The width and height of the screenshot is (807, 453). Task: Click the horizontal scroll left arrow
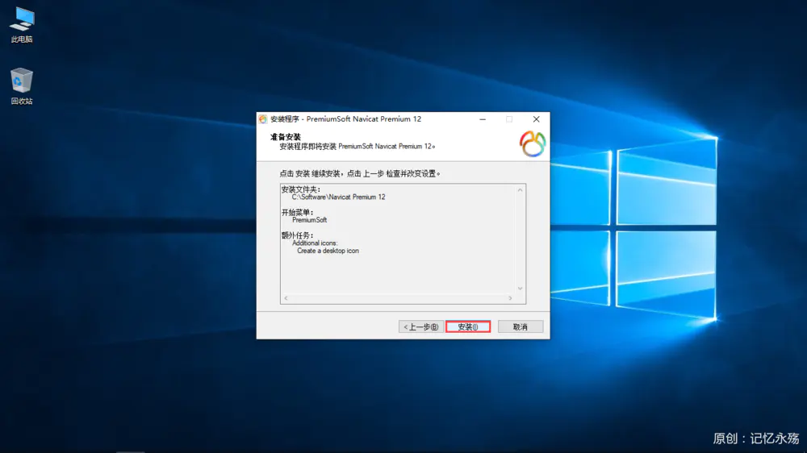pos(286,298)
